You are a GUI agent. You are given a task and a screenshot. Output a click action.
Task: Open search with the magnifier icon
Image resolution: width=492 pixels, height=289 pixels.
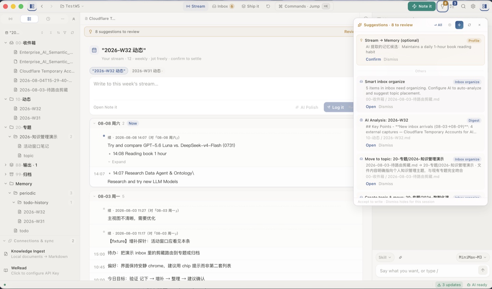[x=463, y=6]
